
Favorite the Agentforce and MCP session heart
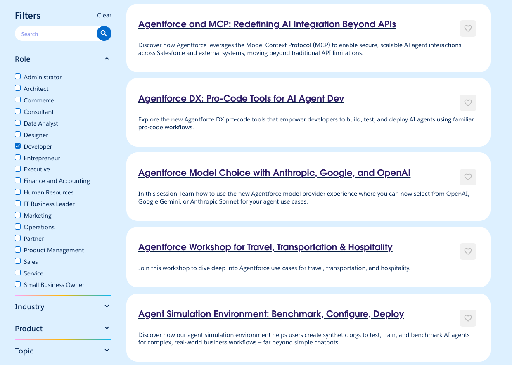point(468,28)
